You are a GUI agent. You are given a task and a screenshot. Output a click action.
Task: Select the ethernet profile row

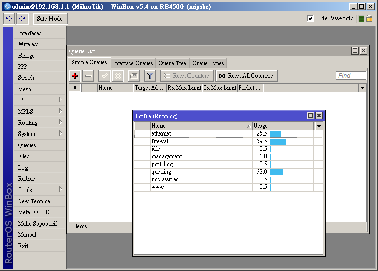[x=229, y=133]
